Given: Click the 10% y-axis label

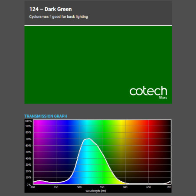Looking at the screenshot, I should tap(28, 178).
